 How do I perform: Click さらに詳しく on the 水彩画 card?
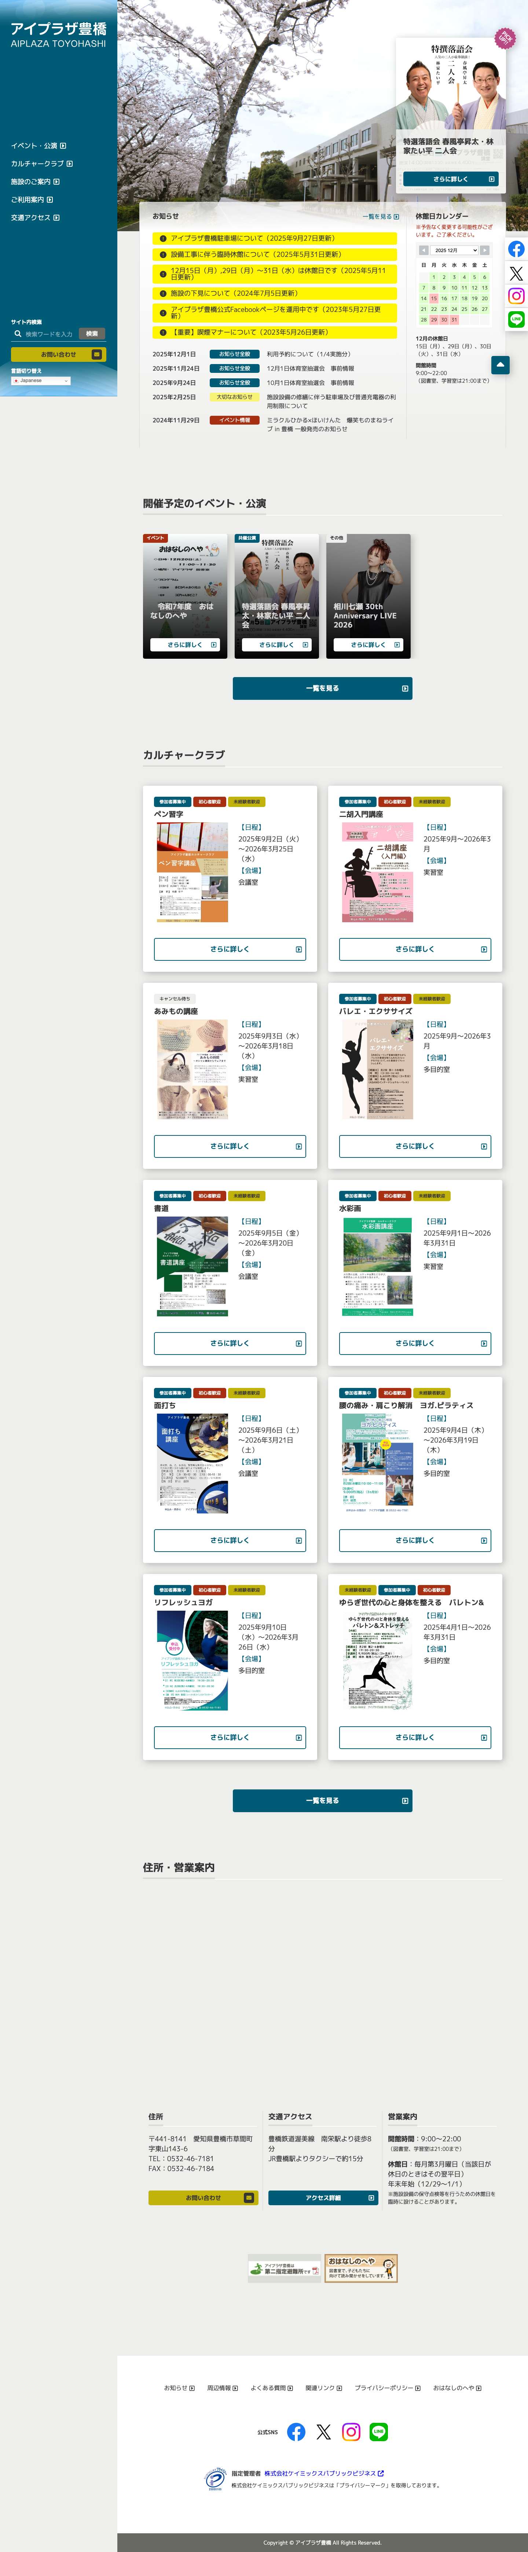[415, 1344]
